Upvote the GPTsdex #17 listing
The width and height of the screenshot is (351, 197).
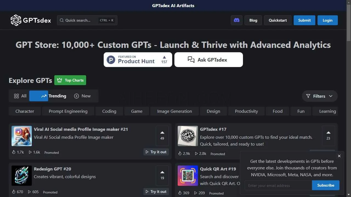click(x=328, y=136)
